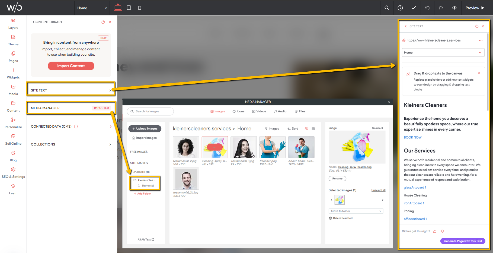
Task: Open the Media panel in sidebar
Action: pos(13,90)
